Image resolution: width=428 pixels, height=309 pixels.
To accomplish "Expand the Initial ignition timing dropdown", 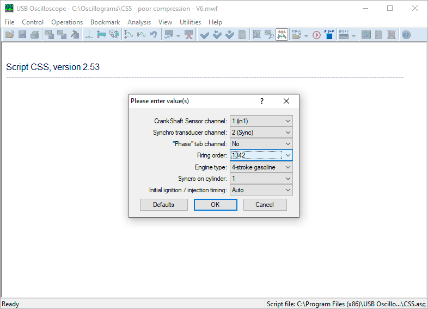I will tap(261, 190).
